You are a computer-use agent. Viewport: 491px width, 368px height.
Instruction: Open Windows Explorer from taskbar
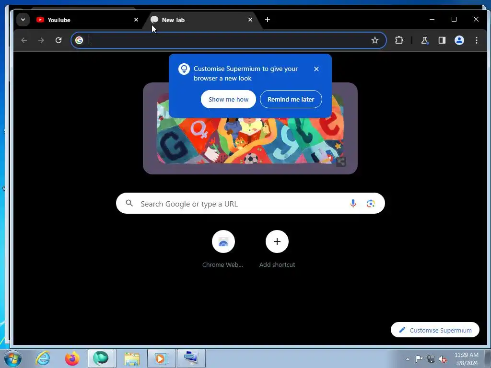pos(132,358)
